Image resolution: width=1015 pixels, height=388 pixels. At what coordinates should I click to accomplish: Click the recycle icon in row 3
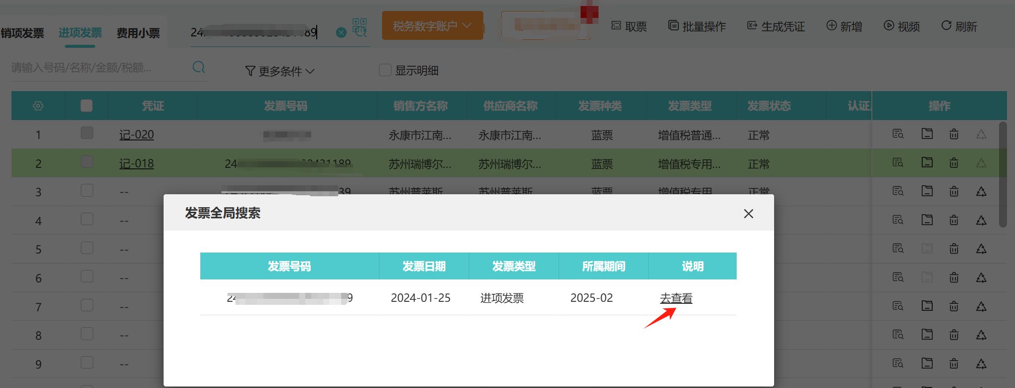pyautogui.click(x=981, y=191)
